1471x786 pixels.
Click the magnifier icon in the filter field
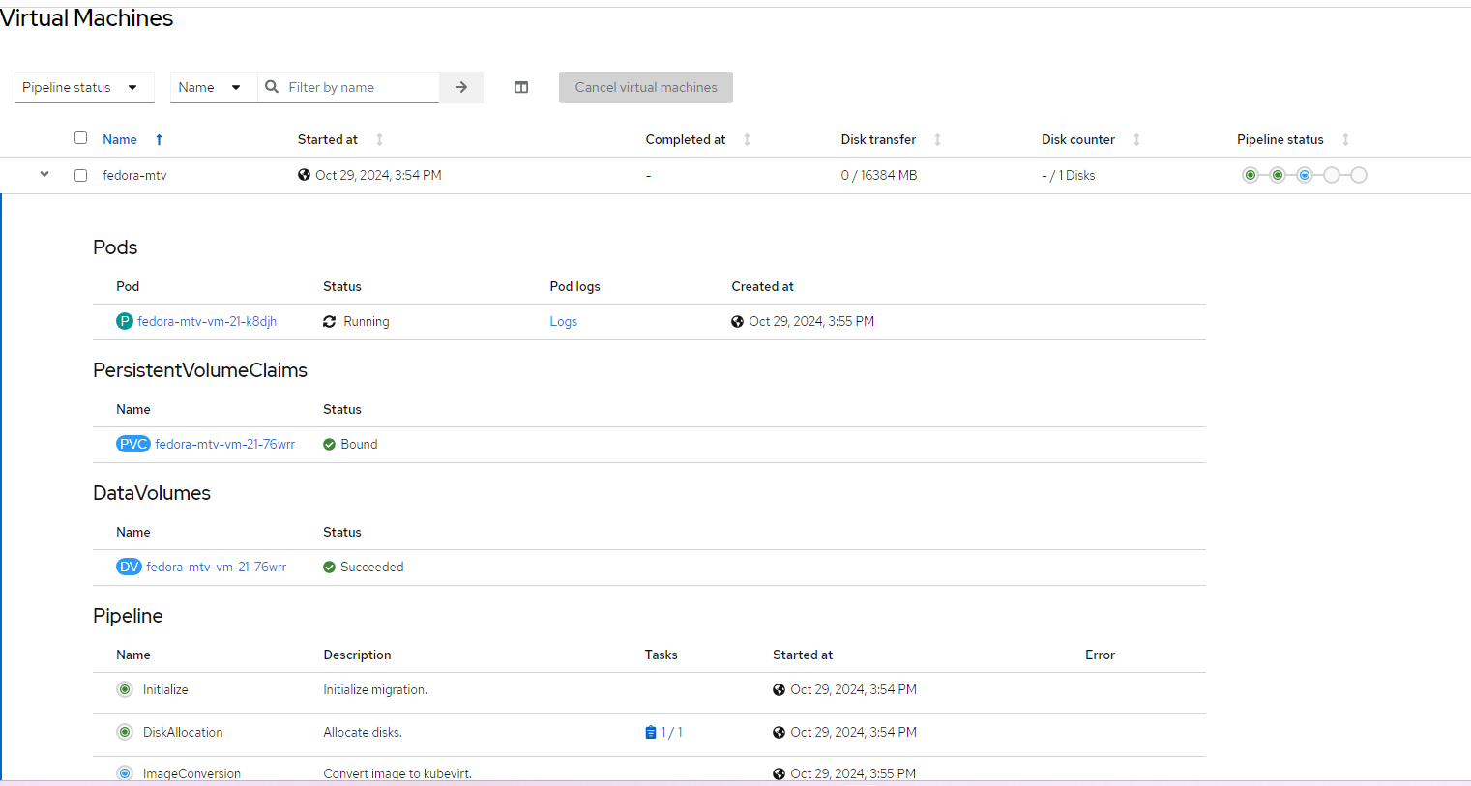click(x=272, y=87)
